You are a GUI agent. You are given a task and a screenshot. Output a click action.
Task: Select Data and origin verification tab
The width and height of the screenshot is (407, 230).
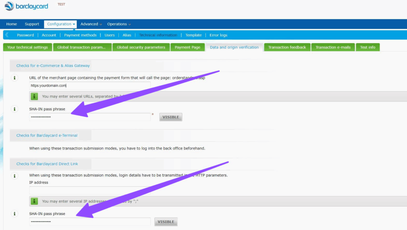(235, 47)
